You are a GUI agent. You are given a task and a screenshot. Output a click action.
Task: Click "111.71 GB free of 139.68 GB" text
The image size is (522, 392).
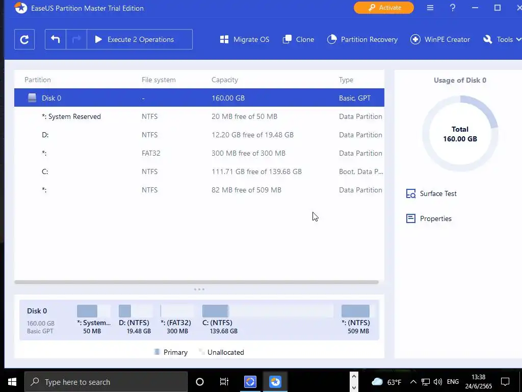[257, 171]
